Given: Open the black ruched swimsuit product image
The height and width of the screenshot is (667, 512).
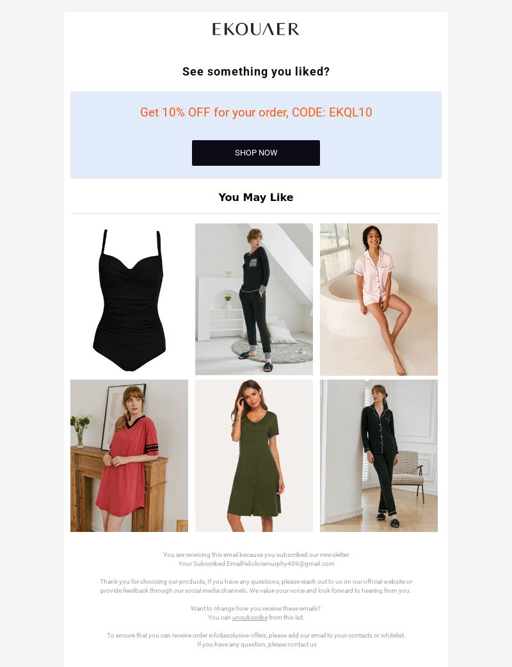Looking at the screenshot, I should pos(129,300).
